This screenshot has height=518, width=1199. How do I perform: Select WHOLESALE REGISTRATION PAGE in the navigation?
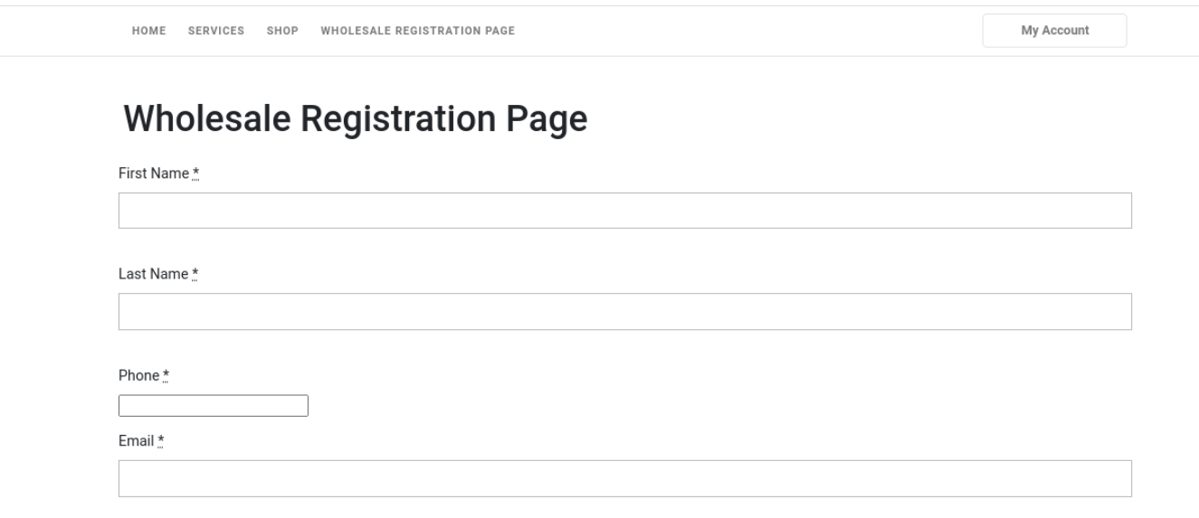(x=418, y=31)
